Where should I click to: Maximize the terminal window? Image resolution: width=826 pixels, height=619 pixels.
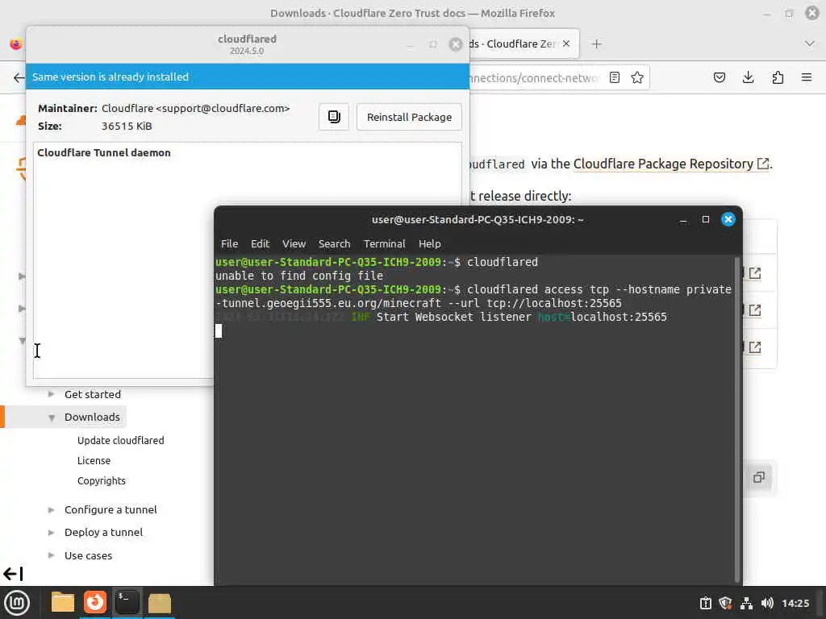tap(705, 219)
